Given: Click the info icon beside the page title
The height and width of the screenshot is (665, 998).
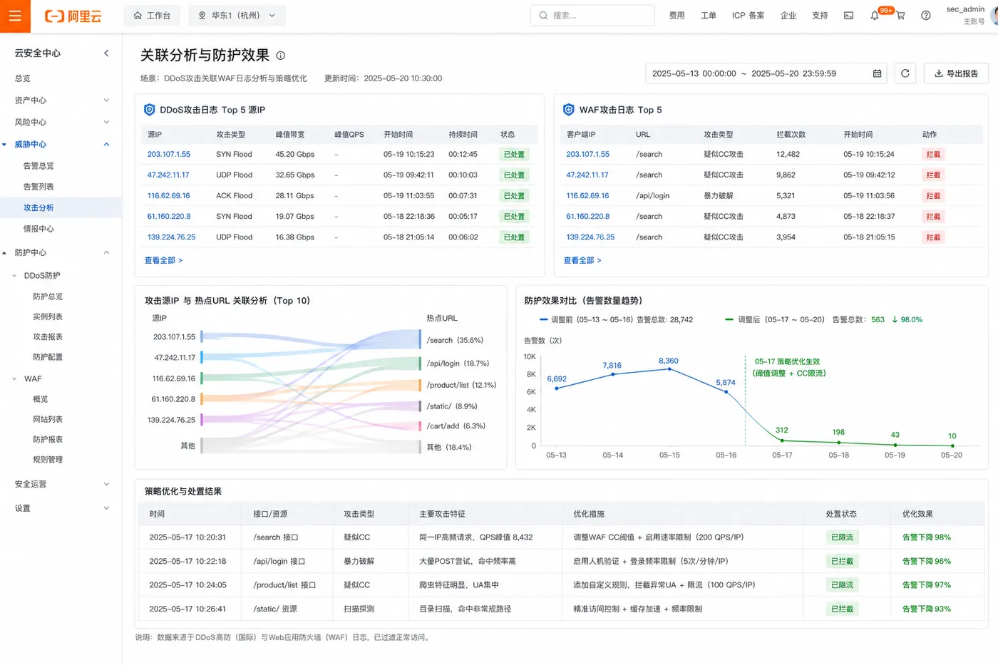Looking at the screenshot, I should [281, 56].
